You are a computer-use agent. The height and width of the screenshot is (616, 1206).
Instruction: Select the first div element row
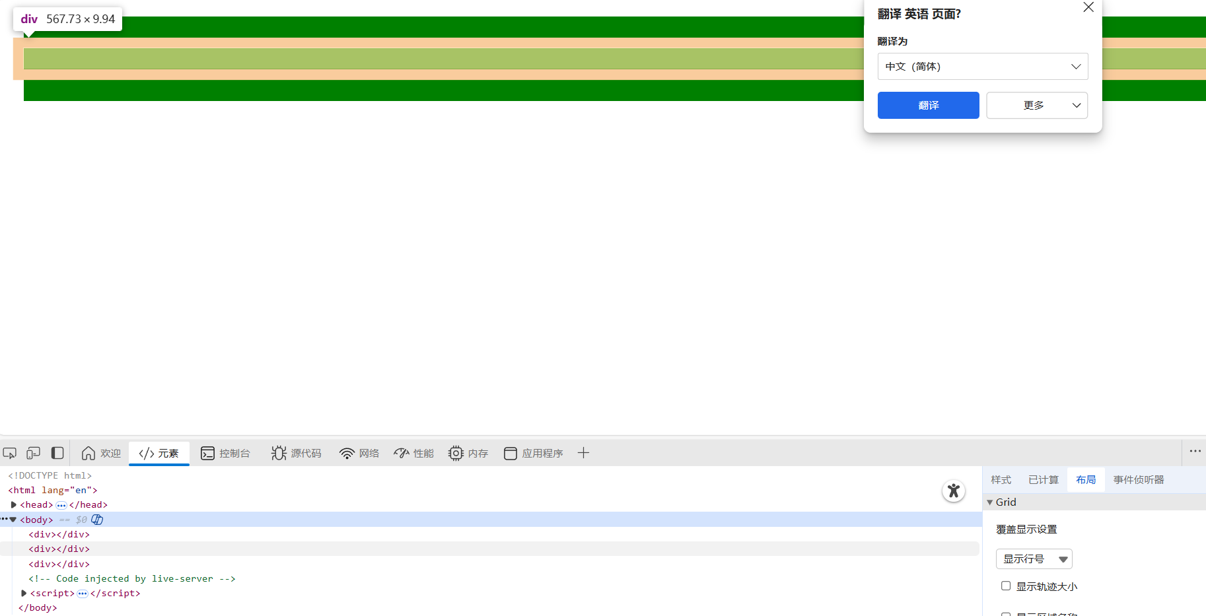pos(490,534)
